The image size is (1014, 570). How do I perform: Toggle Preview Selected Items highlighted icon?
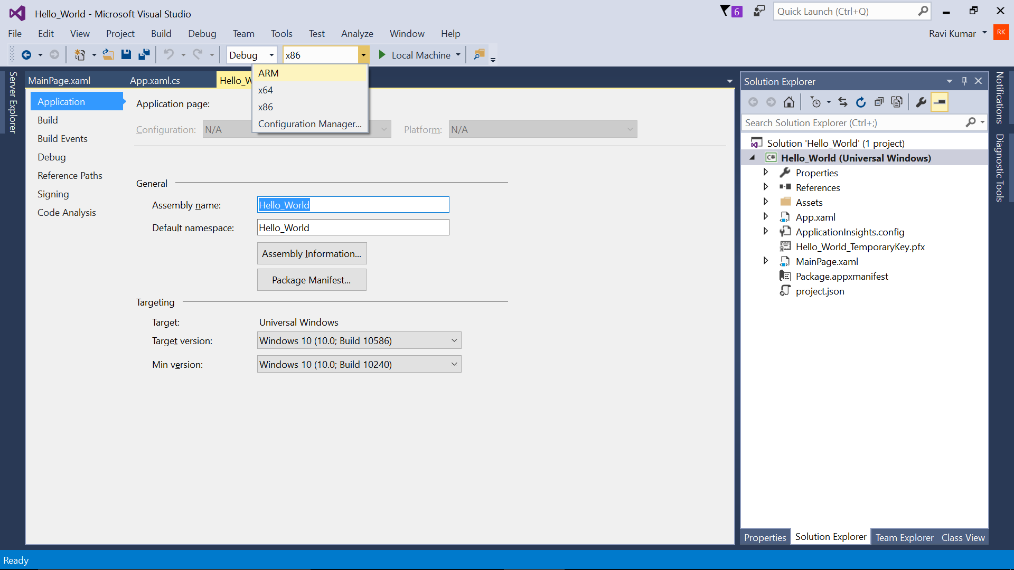(940, 102)
